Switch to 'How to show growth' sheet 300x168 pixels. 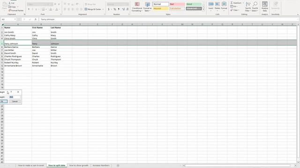(x=79, y=166)
